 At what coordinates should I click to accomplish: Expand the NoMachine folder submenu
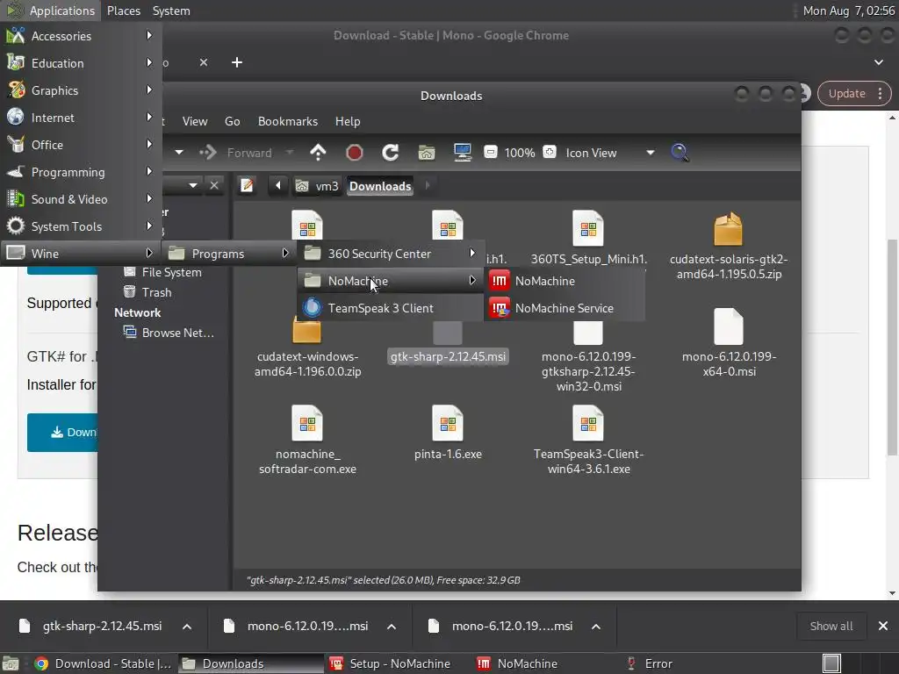click(391, 281)
